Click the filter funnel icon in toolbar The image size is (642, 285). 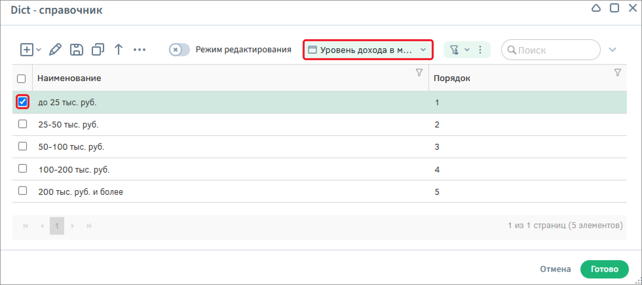click(x=454, y=50)
